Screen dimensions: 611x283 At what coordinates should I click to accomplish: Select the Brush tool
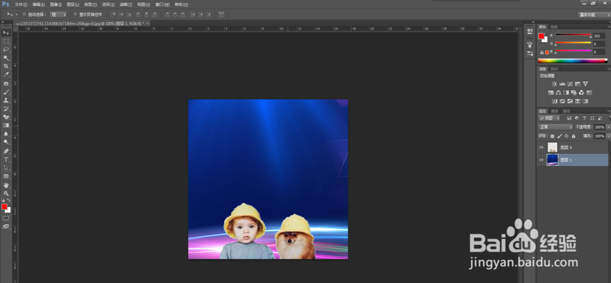point(6,92)
